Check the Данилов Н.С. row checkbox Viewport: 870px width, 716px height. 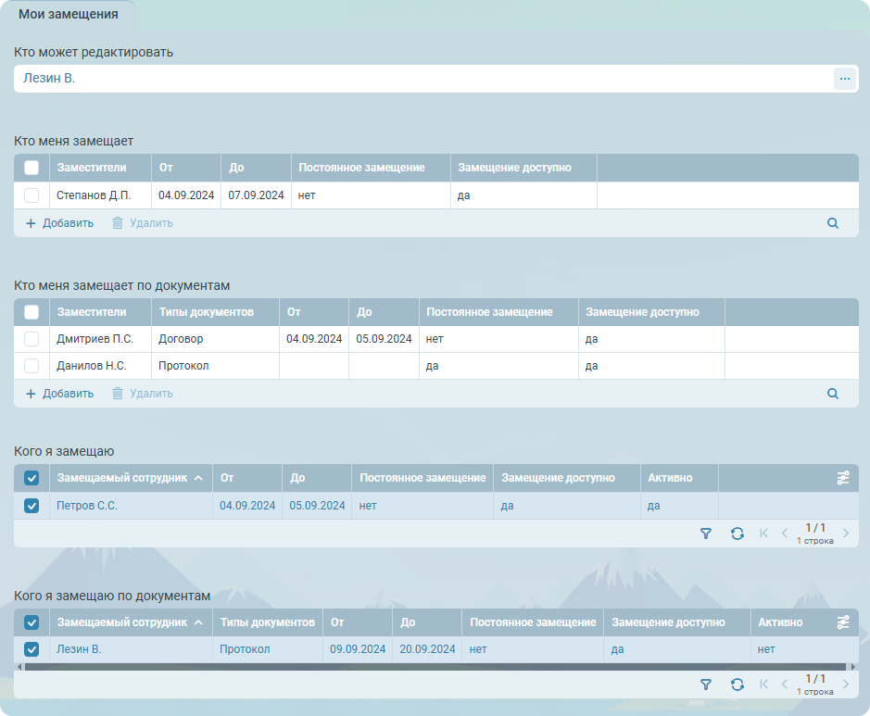click(x=32, y=366)
